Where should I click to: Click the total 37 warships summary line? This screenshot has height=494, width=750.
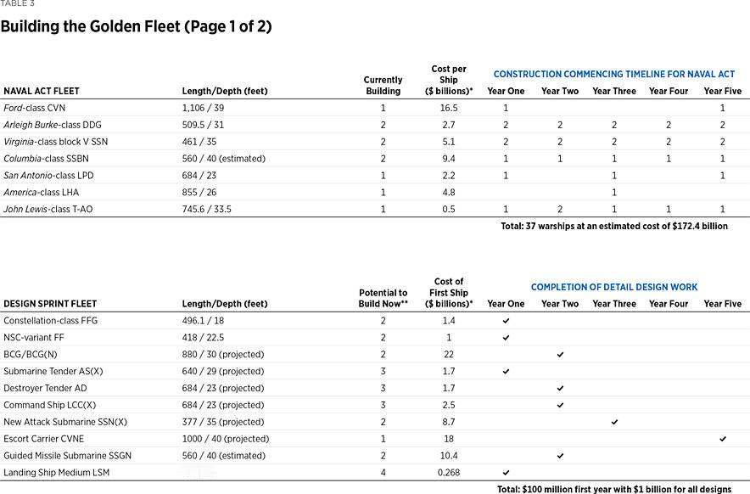pos(613,227)
